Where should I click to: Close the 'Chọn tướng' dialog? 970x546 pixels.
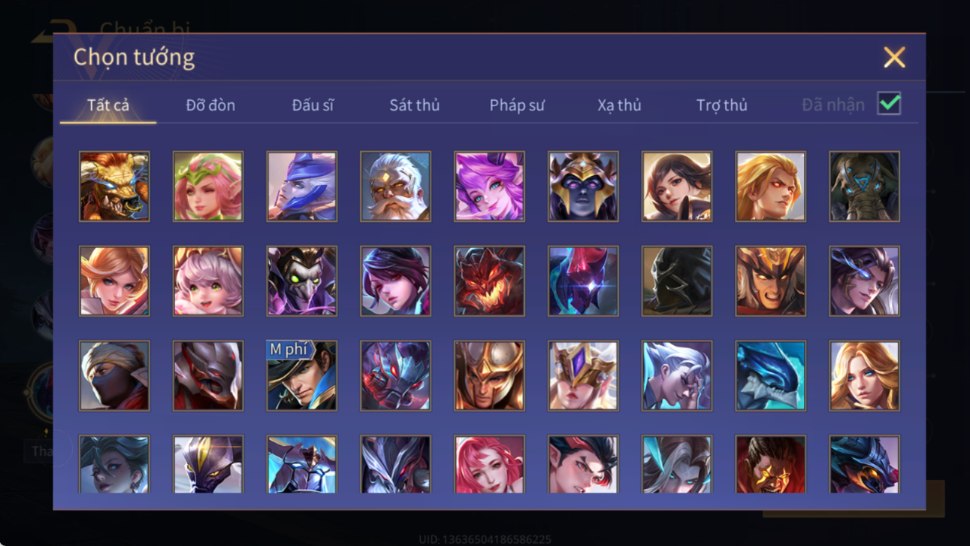coord(894,57)
